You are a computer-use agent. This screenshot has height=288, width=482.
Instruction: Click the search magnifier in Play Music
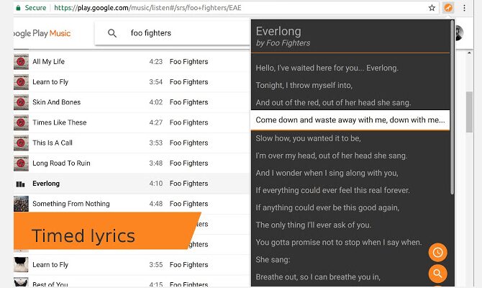coord(112,33)
